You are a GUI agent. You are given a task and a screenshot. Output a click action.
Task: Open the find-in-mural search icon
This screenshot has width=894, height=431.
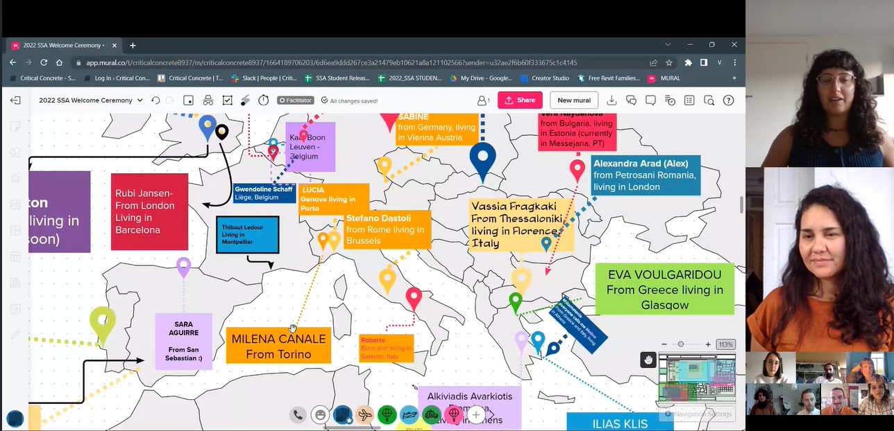point(709,100)
